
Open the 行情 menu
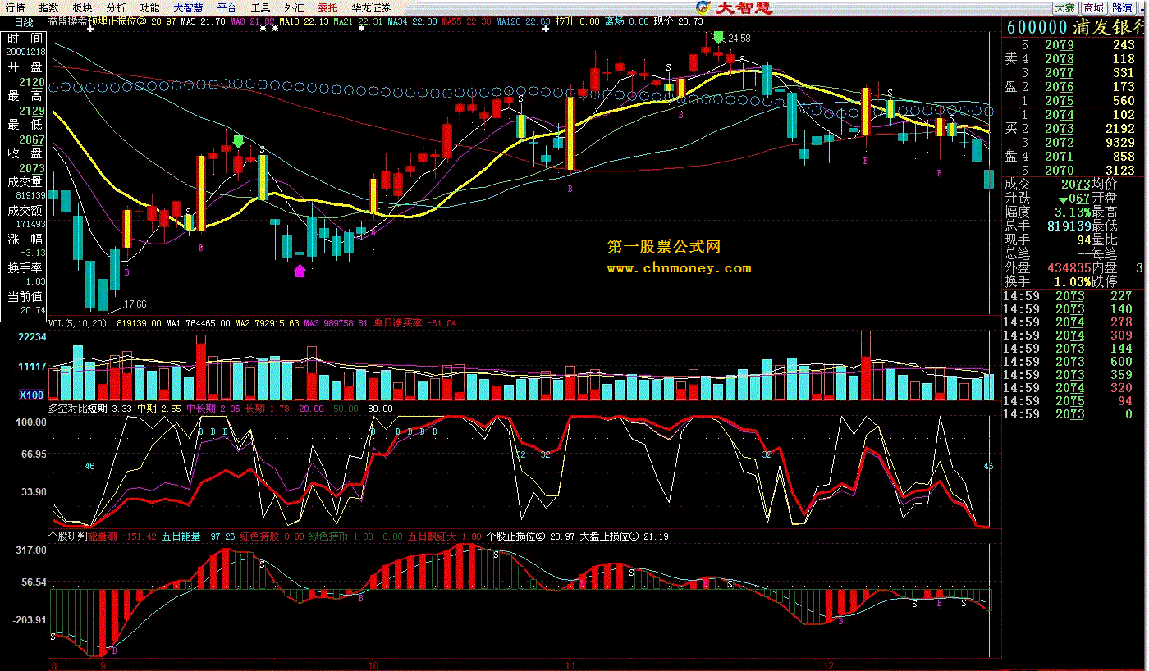pos(15,7)
